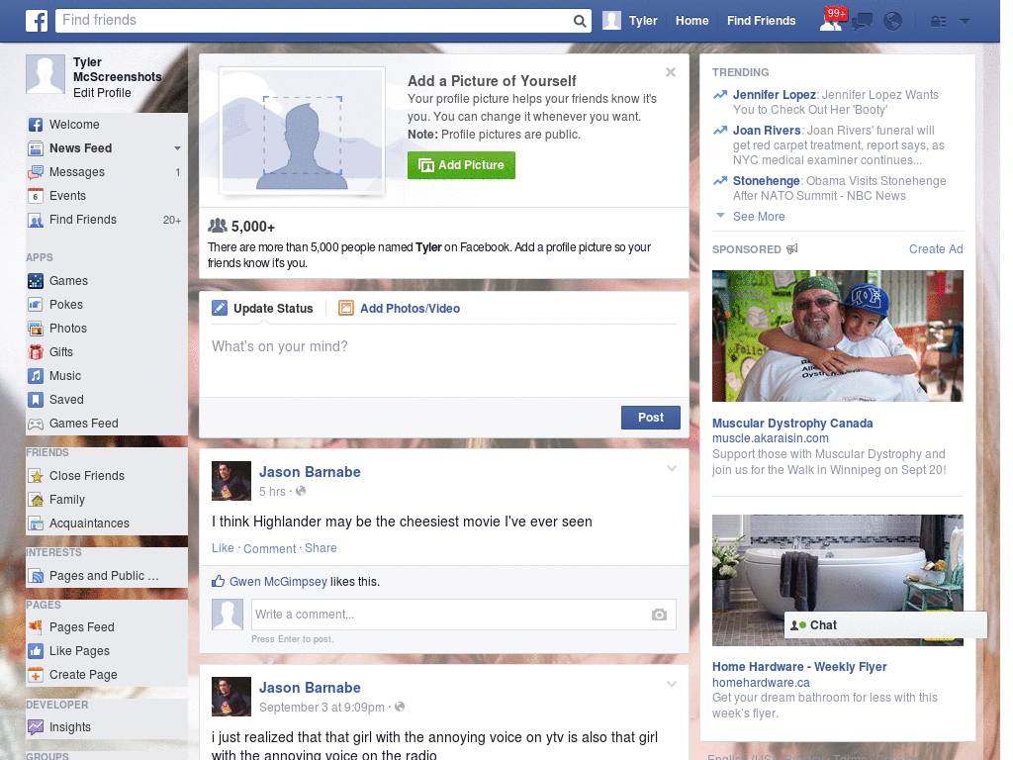The height and width of the screenshot is (760, 1013).
Task: Expand News Feed sort dropdown arrow
Action: (x=177, y=148)
